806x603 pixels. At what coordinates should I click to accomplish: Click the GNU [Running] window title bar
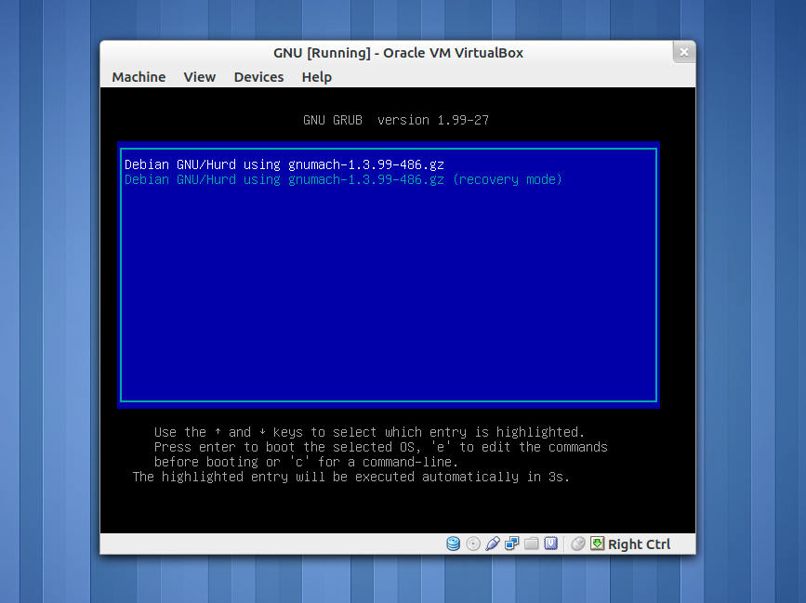[x=398, y=53]
